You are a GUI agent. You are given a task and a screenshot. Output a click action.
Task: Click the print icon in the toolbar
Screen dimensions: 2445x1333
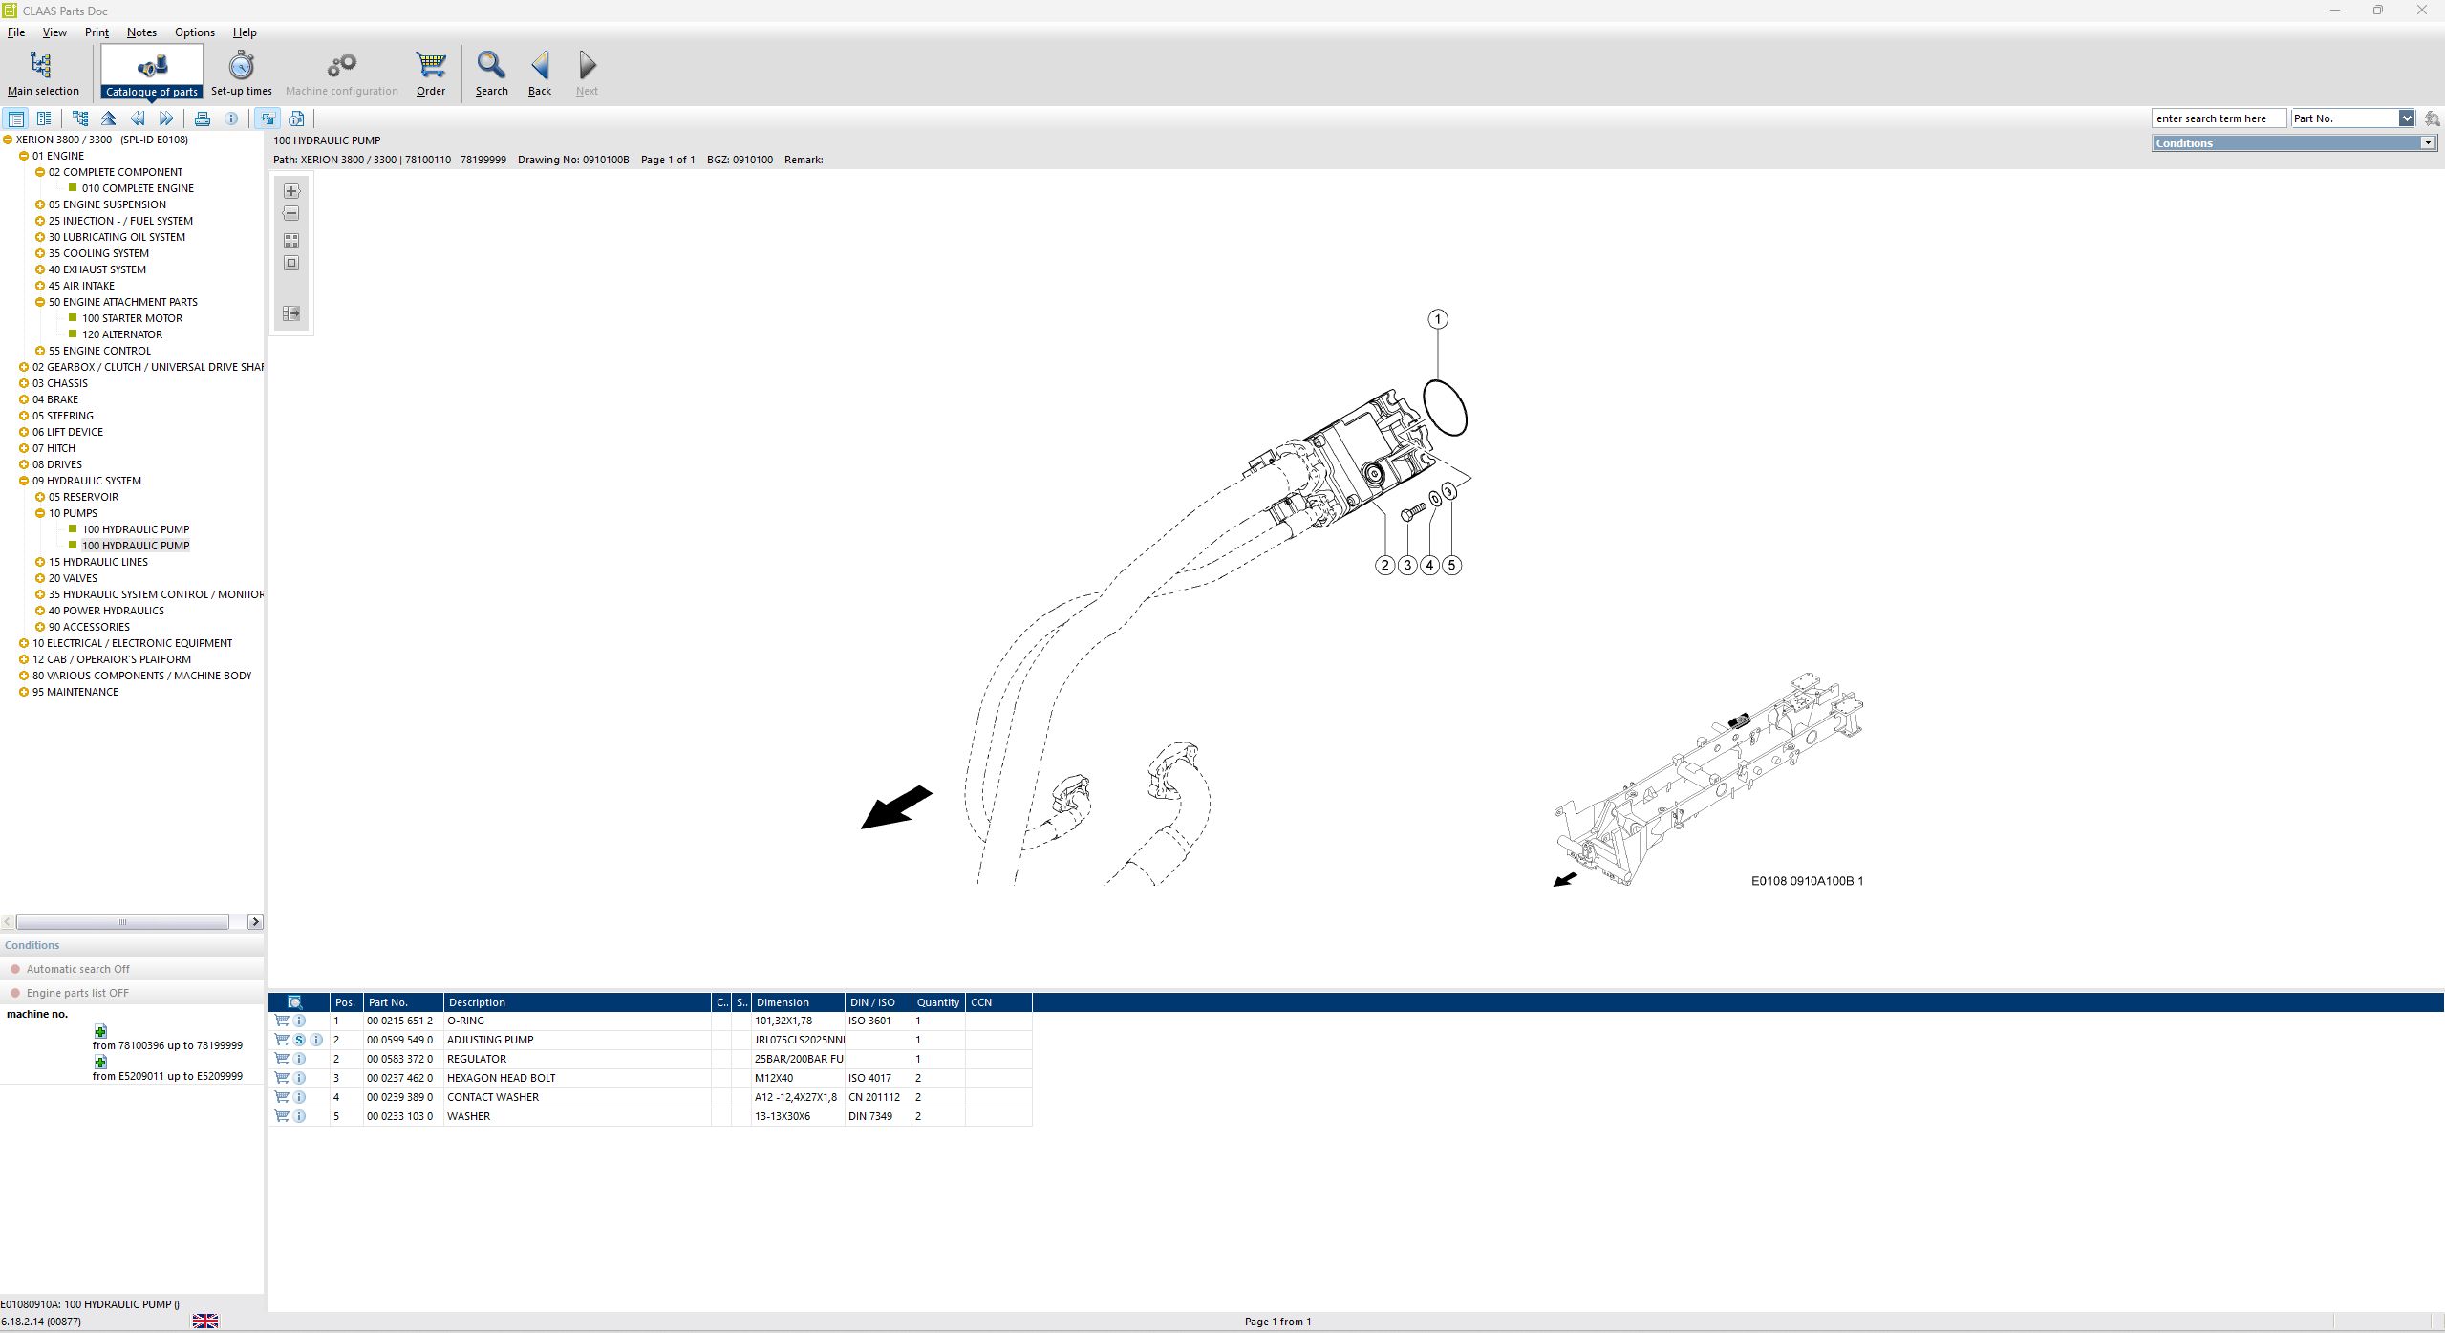[x=203, y=118]
